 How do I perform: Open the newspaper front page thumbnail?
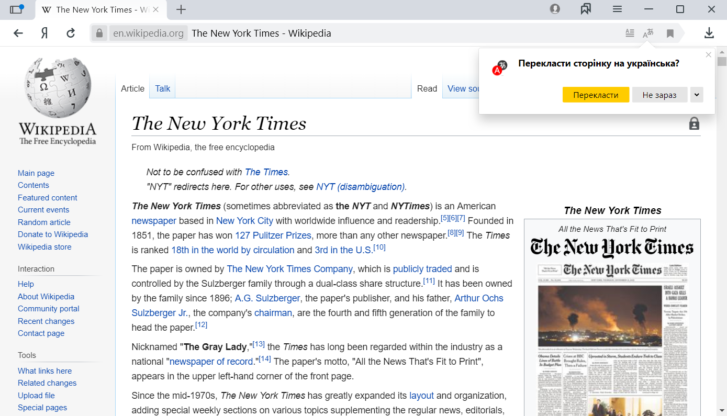(x=612, y=339)
